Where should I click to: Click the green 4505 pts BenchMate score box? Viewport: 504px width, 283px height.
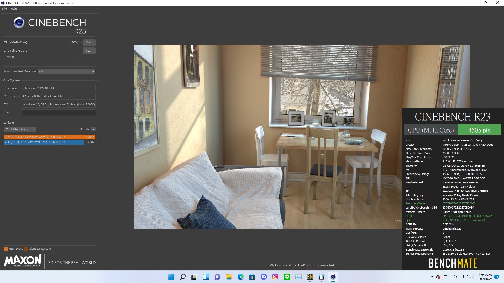[x=479, y=130]
